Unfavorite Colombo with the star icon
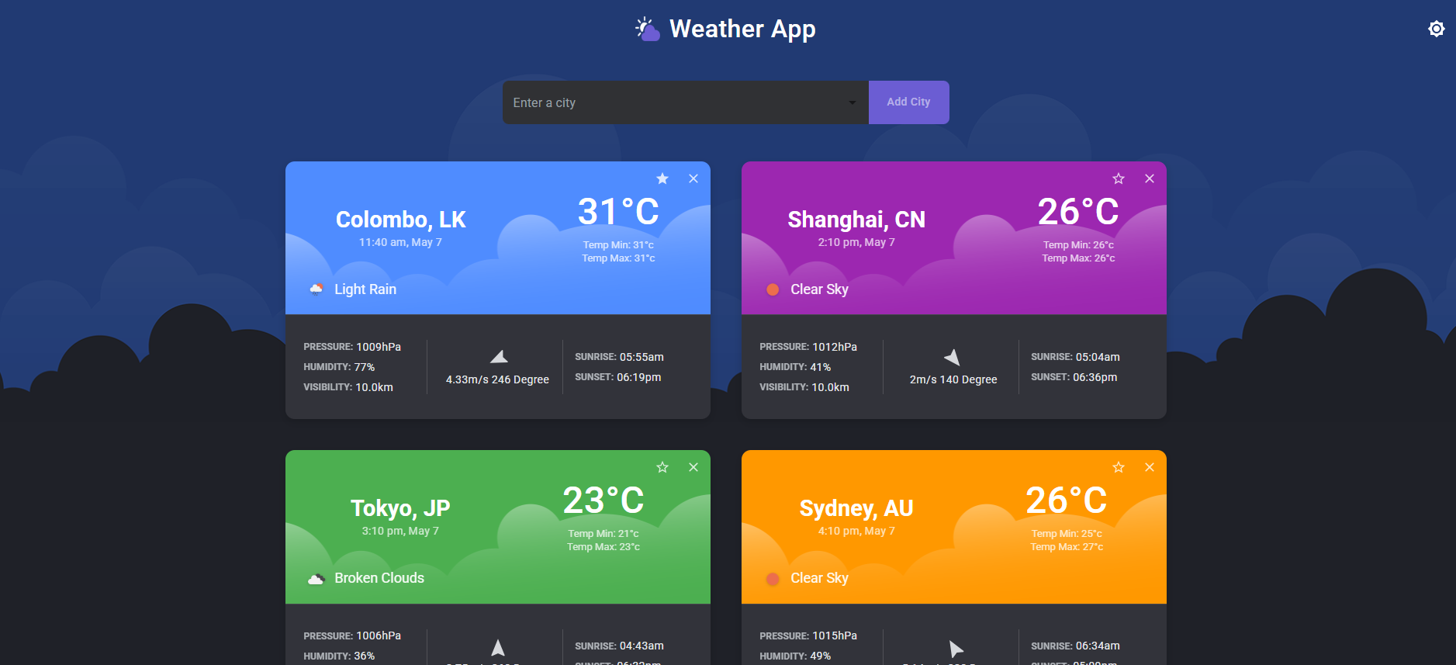Screen dimensions: 1456x665 pos(662,178)
